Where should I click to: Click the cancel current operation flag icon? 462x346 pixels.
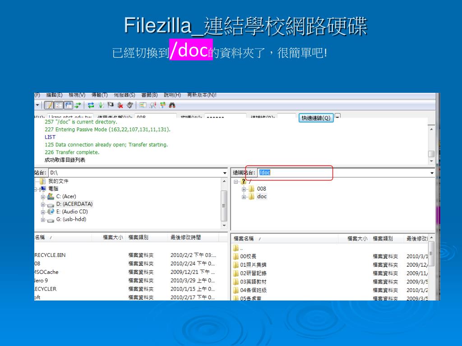tap(111, 105)
